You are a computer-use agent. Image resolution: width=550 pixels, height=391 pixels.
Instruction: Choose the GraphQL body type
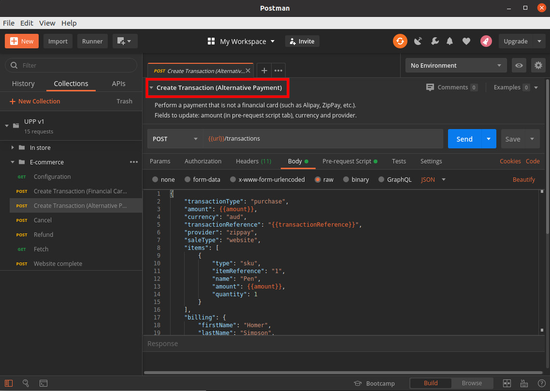395,179
